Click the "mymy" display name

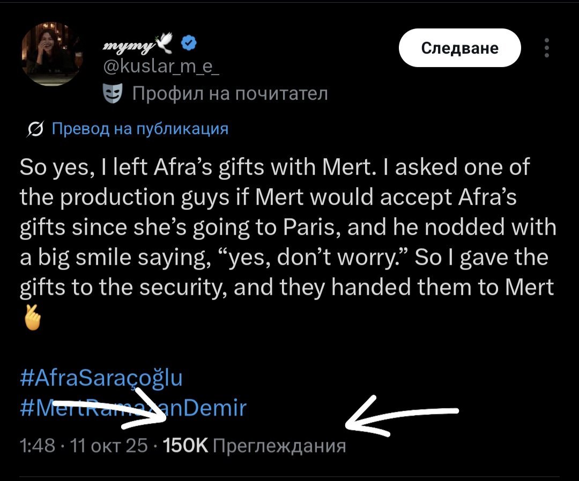coord(129,46)
